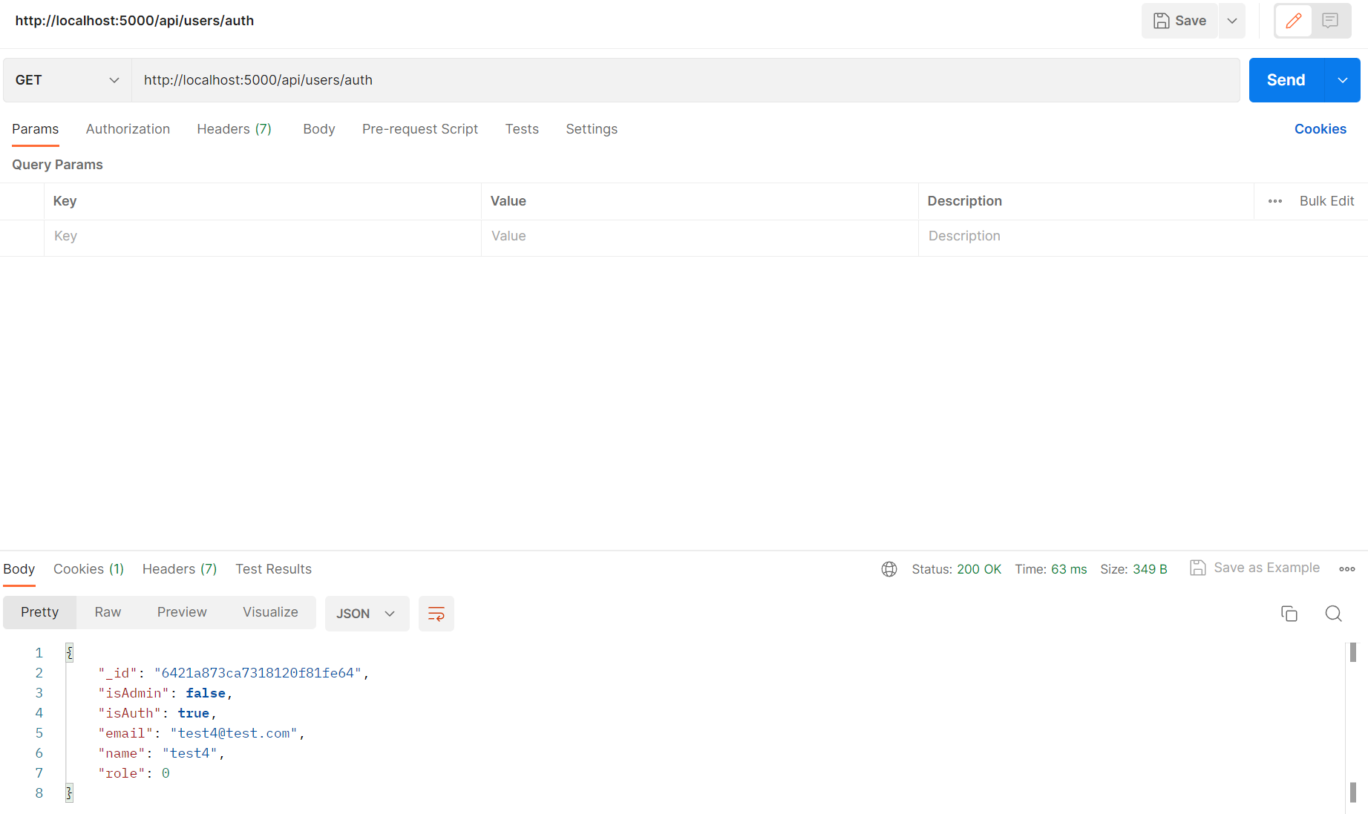
Task: Switch to Raw response view
Action: point(108,612)
